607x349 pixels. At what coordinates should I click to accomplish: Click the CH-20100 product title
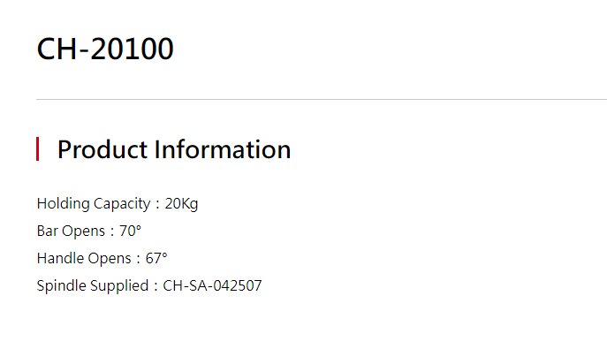105,49
